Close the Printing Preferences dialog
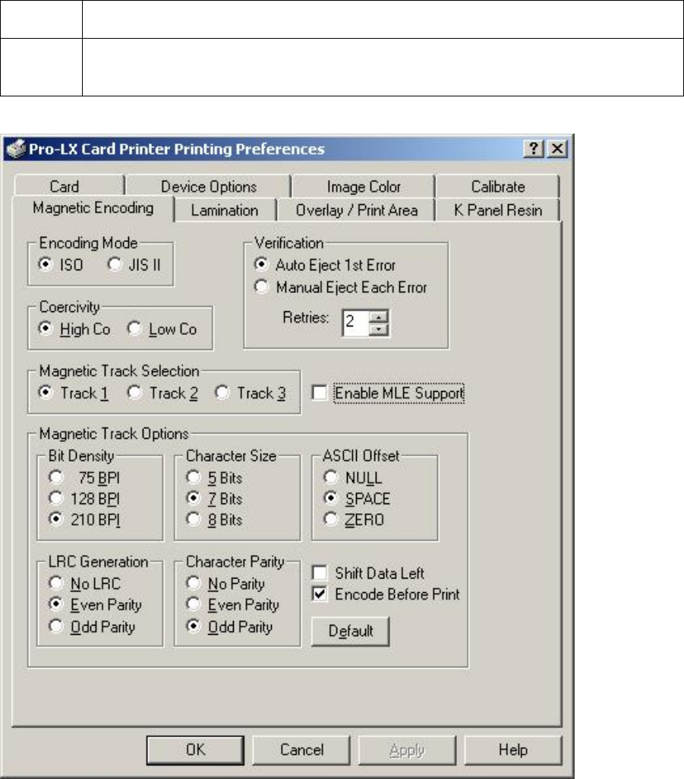The image size is (684, 779). [557, 149]
